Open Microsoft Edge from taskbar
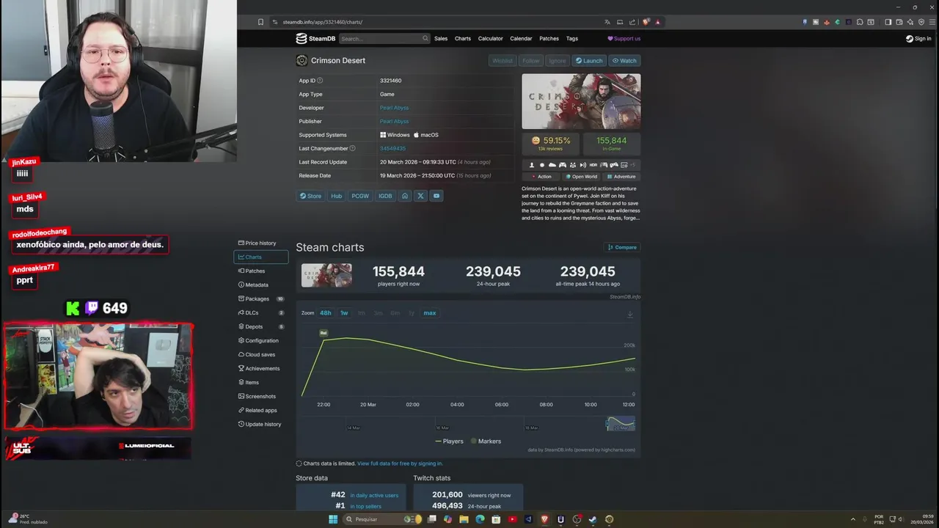The height and width of the screenshot is (528, 939). tap(480, 519)
